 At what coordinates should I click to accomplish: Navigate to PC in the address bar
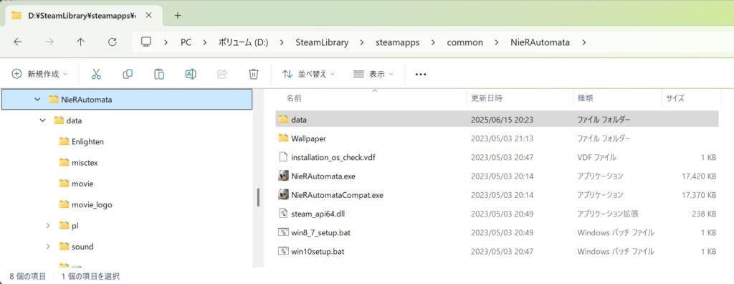(186, 42)
